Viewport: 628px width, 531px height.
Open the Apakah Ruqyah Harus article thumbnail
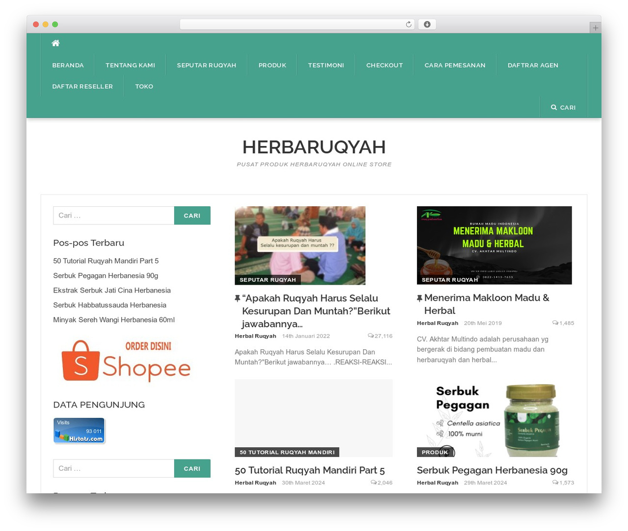(x=300, y=245)
